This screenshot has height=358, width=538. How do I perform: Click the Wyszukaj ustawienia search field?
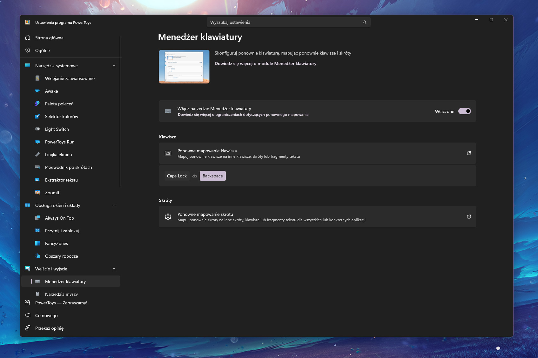(284, 22)
